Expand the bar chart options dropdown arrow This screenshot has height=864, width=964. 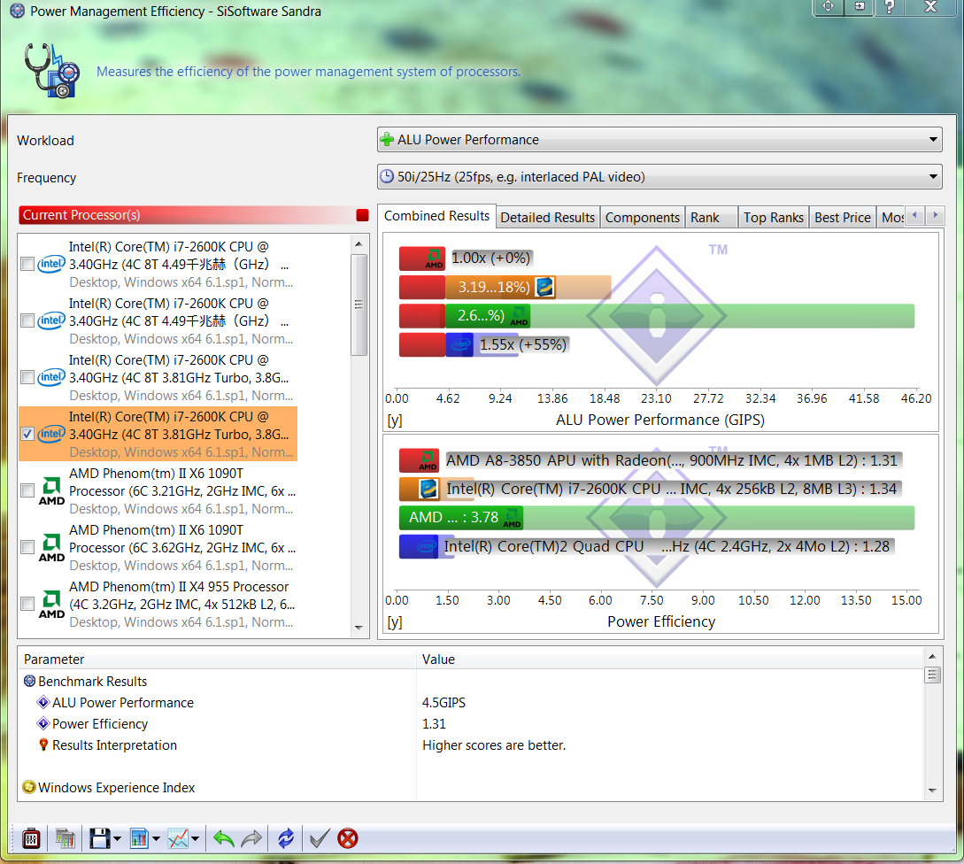point(156,839)
